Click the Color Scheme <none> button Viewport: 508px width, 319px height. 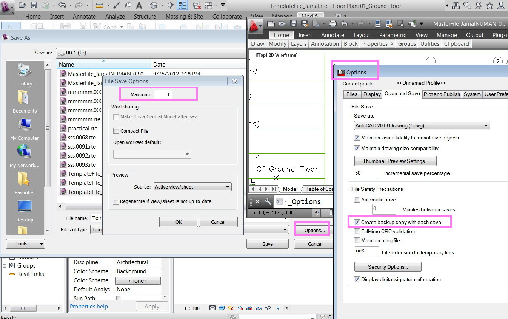point(138,280)
